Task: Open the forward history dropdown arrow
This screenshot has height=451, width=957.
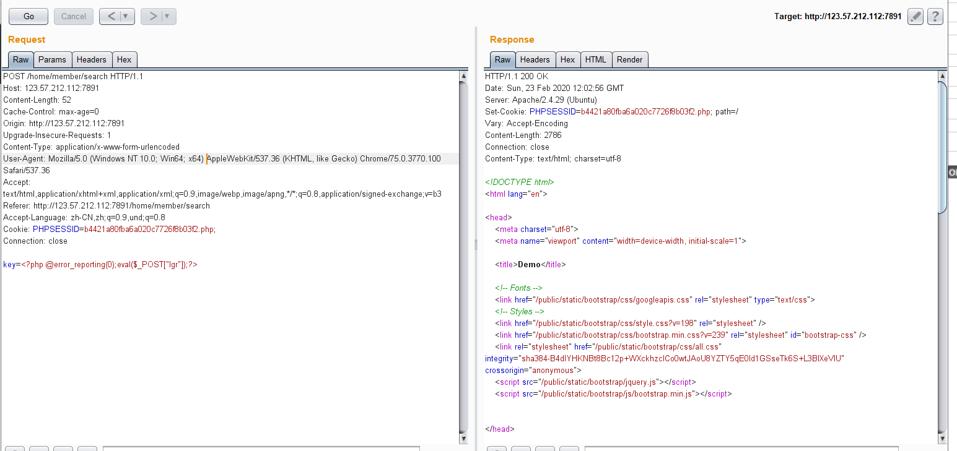Action: [x=168, y=17]
